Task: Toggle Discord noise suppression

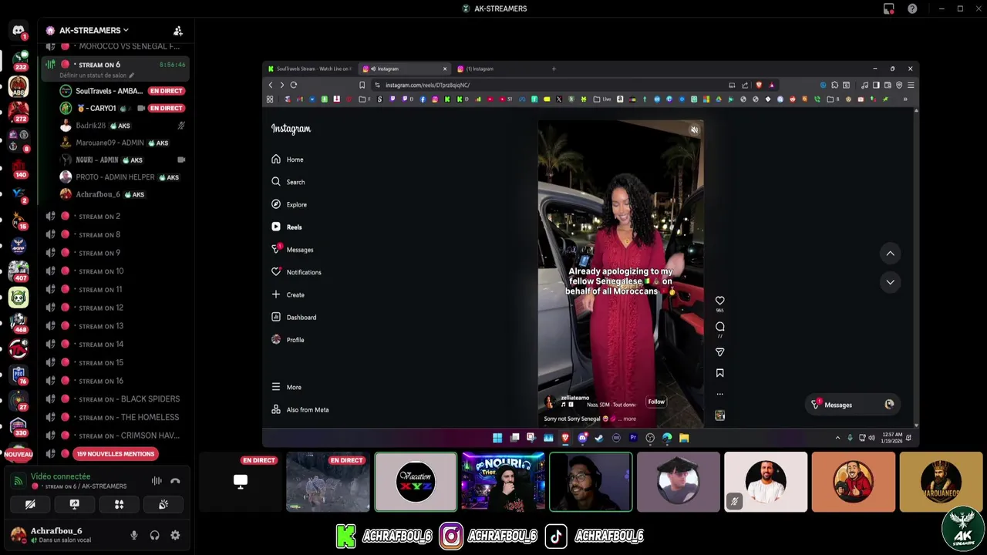Action: coord(157,481)
